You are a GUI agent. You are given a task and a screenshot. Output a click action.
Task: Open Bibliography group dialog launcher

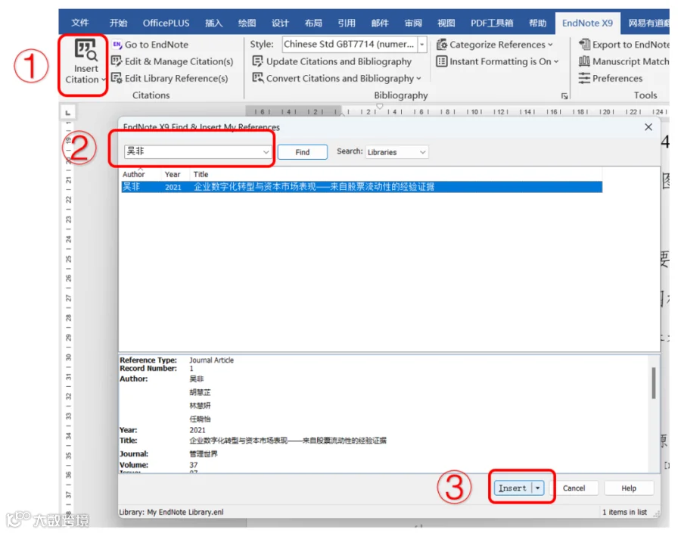click(564, 96)
